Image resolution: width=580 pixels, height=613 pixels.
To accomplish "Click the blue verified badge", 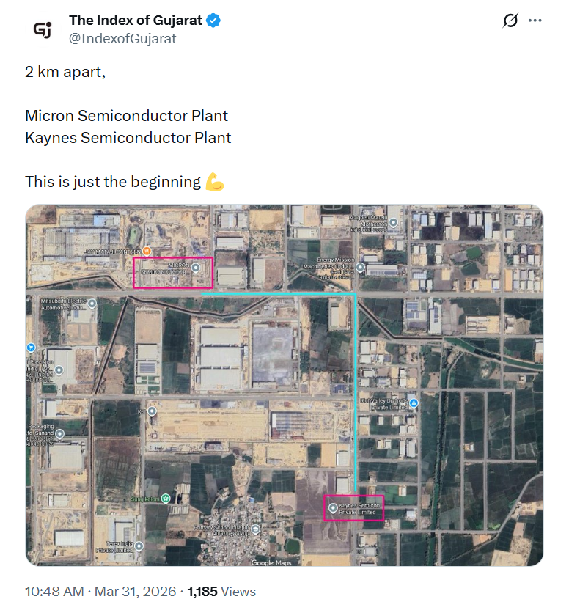I will point(213,21).
